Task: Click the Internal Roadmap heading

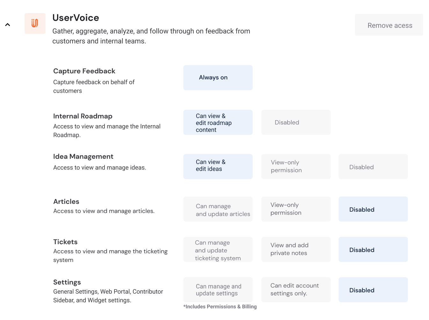Action: (83, 116)
